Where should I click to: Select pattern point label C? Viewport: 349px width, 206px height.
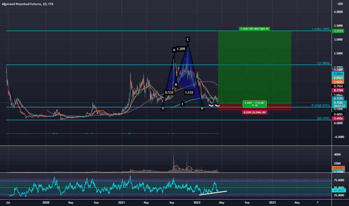pos(188,39)
